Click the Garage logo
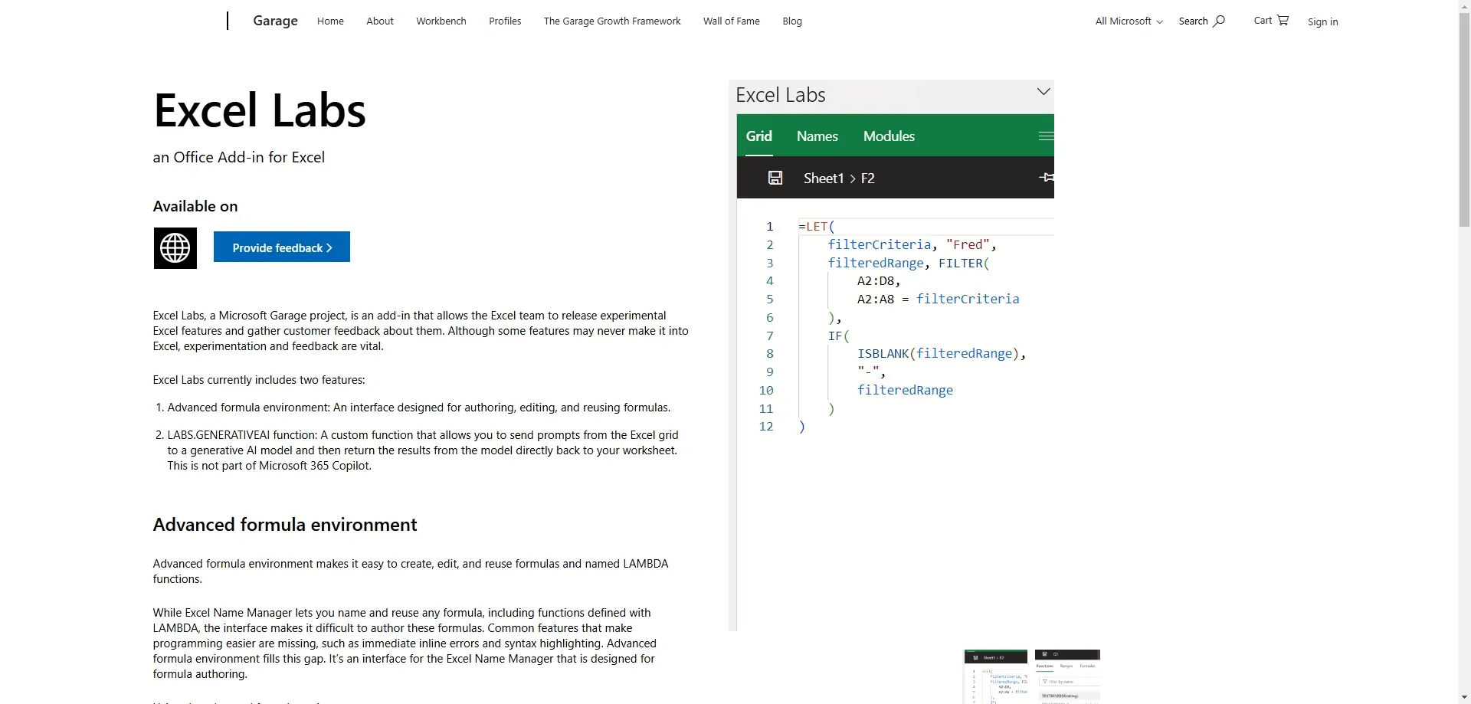1471x704 pixels. coord(274,21)
